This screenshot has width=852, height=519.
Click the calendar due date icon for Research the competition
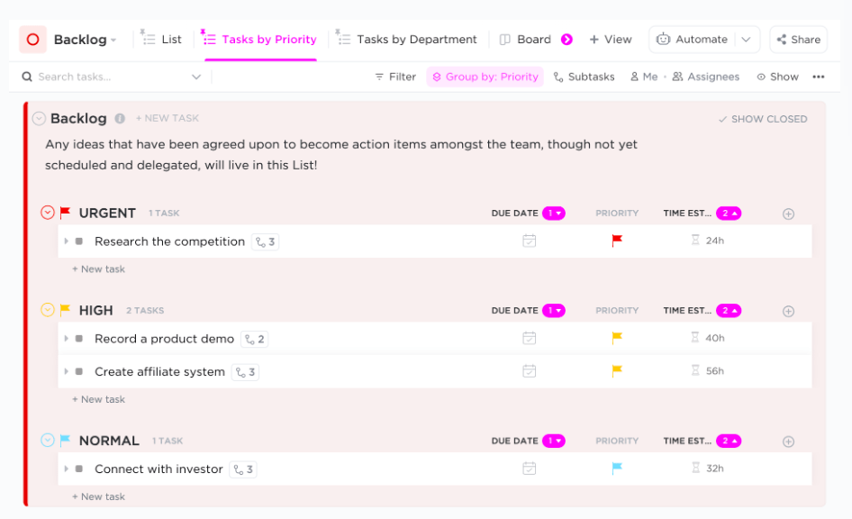[x=530, y=241]
